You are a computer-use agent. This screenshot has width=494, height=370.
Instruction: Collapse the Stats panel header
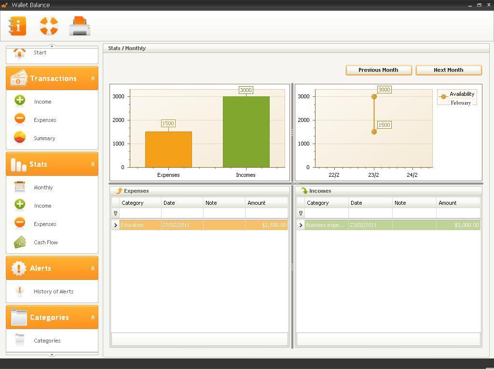93,164
